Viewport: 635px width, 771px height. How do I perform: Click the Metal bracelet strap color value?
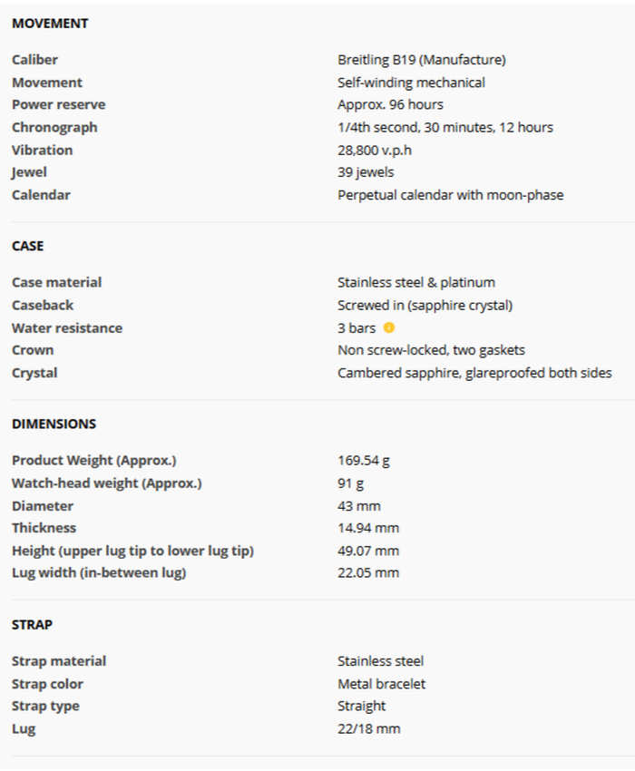coord(381,684)
